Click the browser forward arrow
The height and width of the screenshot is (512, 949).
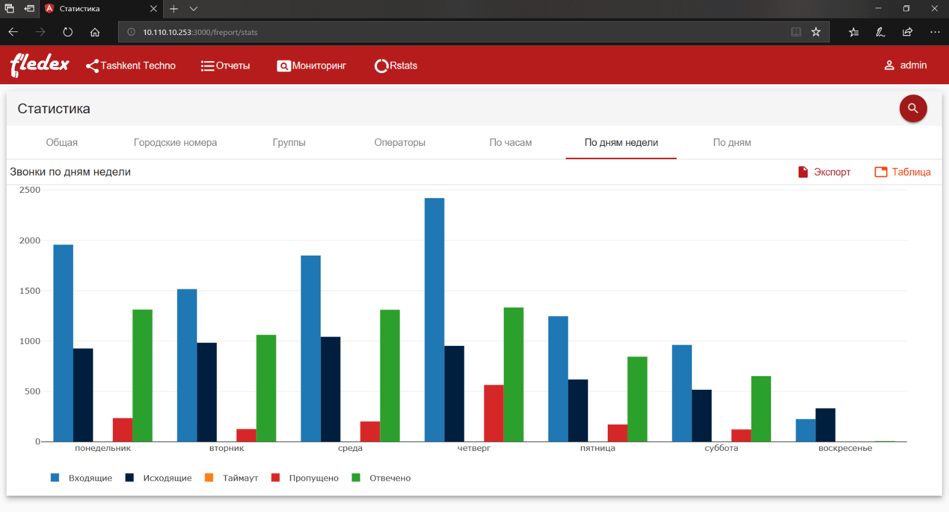[x=40, y=32]
